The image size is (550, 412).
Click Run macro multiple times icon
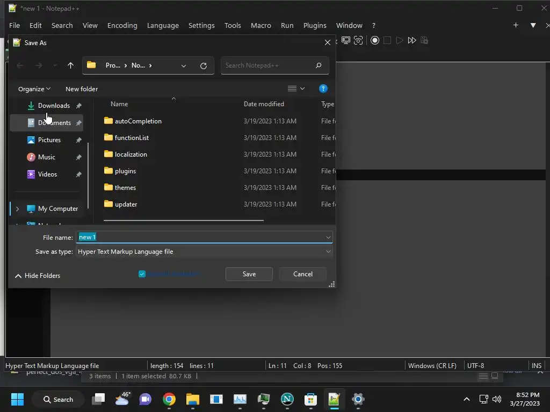[x=412, y=40]
